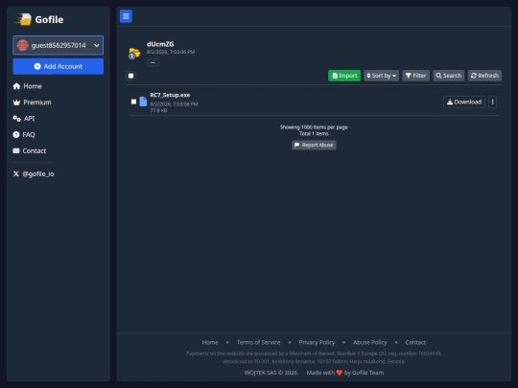Click the Gofile logo icon
Image resolution: width=518 pixels, height=388 pixels.
coord(23,19)
